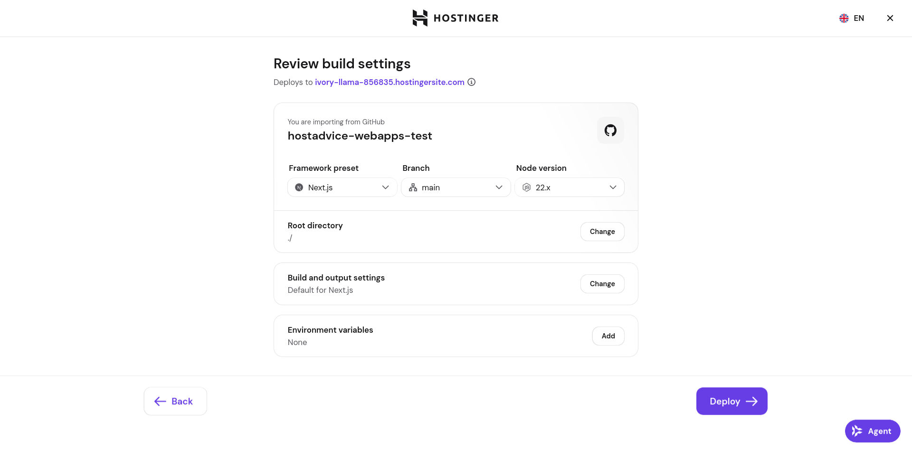The height and width of the screenshot is (449, 912).
Task: Click the Next.js logo icon
Action: 299,187
